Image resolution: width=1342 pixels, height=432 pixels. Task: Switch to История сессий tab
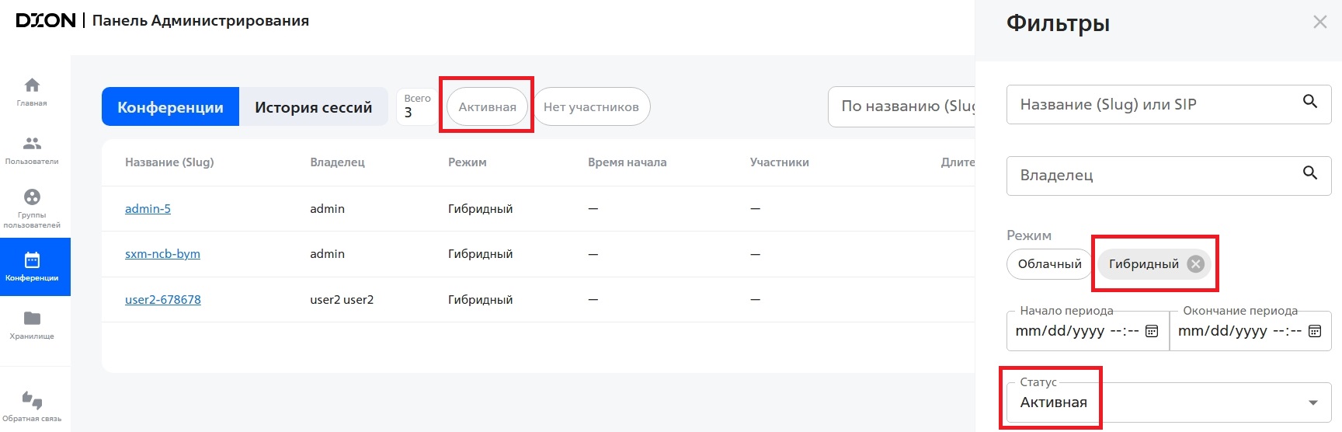pyautogui.click(x=313, y=107)
